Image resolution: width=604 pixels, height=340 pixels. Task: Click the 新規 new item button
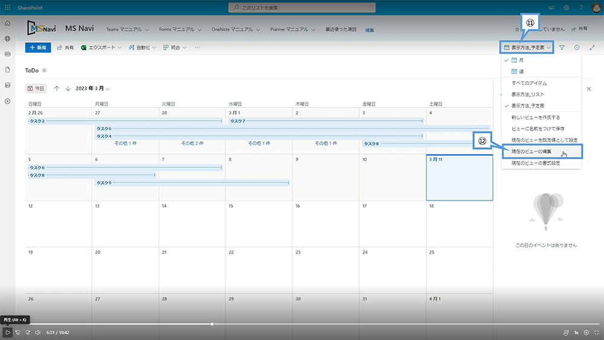38,48
